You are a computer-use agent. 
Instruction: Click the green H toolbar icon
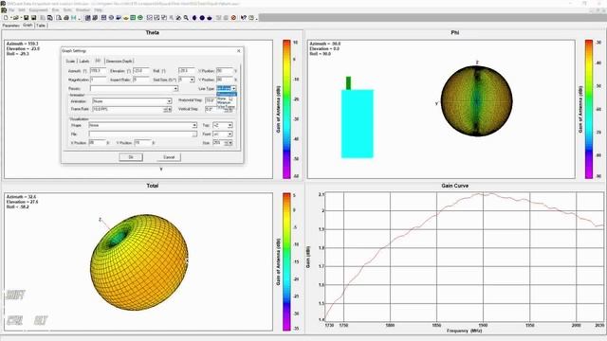coord(74,18)
